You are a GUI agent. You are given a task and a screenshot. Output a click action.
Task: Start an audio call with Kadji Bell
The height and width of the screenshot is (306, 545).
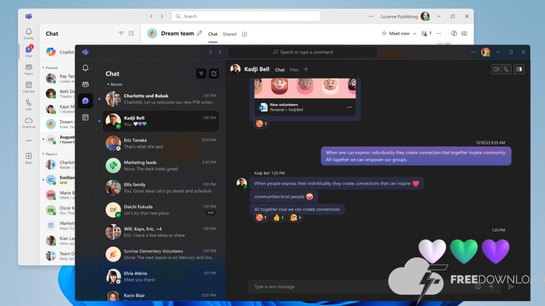click(506, 69)
